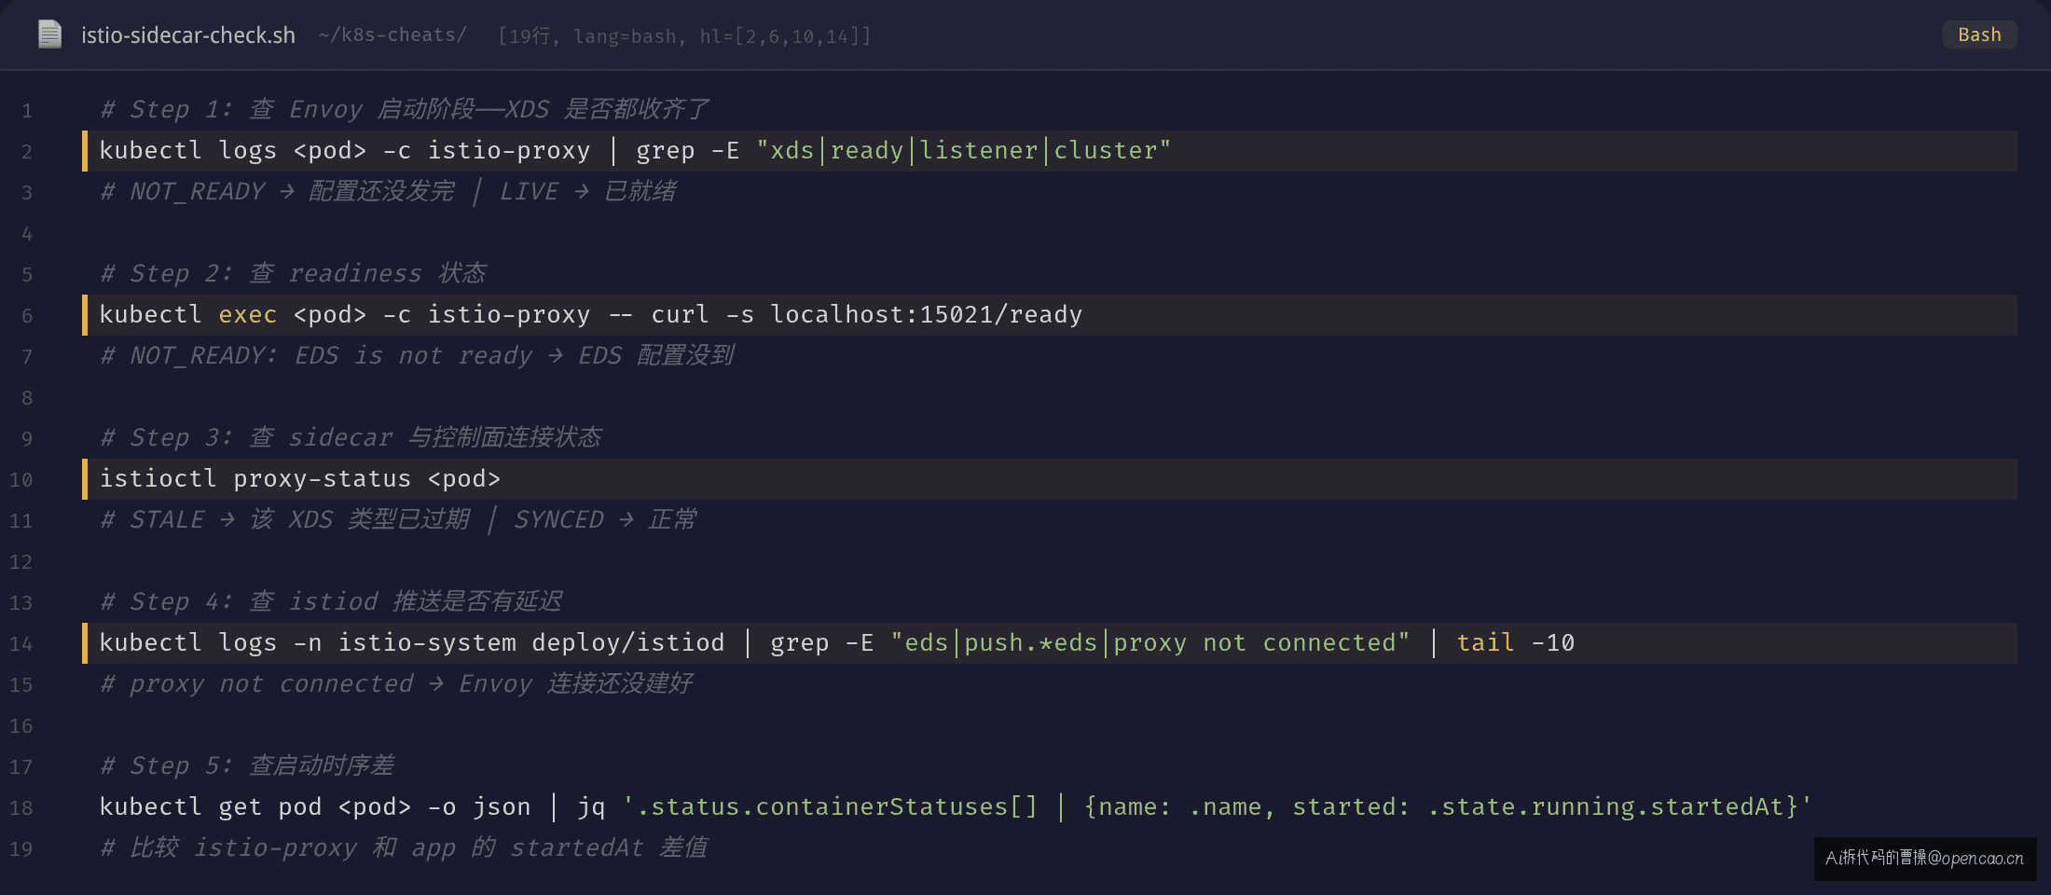Screen dimensions: 2051x895
Task: Click the "xds|ready|listener|cluster" grep pattern string
Action: [963, 151]
